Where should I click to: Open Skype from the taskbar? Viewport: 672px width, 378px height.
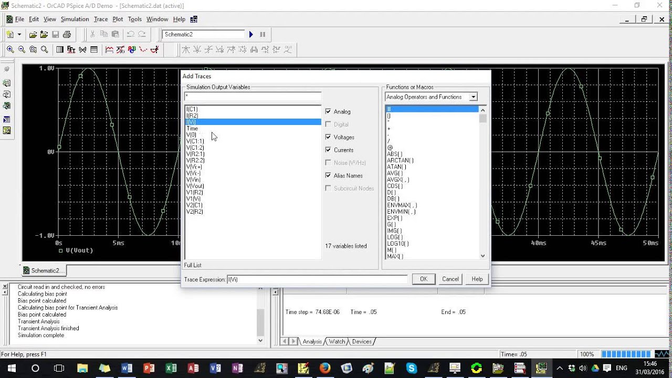pos(411,368)
